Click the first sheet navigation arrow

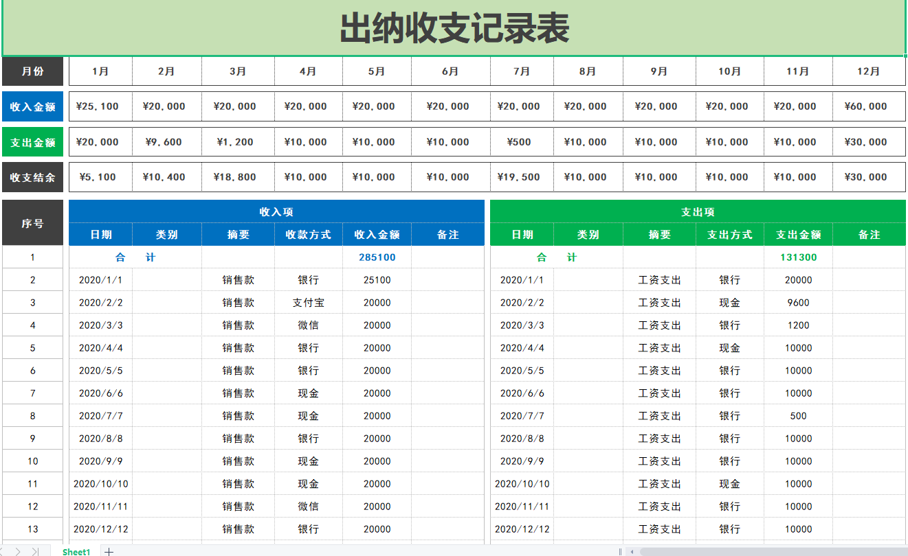(3, 552)
